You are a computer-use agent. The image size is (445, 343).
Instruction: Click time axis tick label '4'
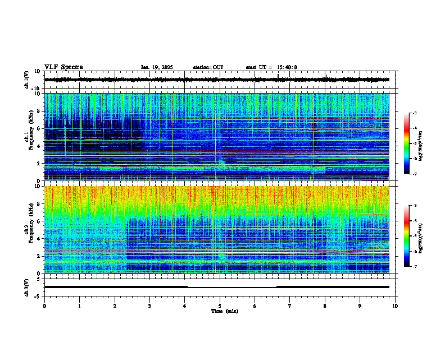pos(185,306)
